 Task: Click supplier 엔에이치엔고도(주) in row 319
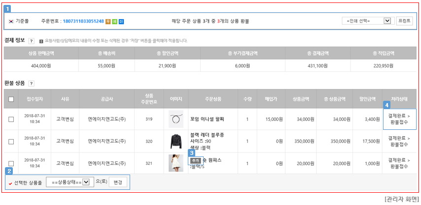click(107, 119)
